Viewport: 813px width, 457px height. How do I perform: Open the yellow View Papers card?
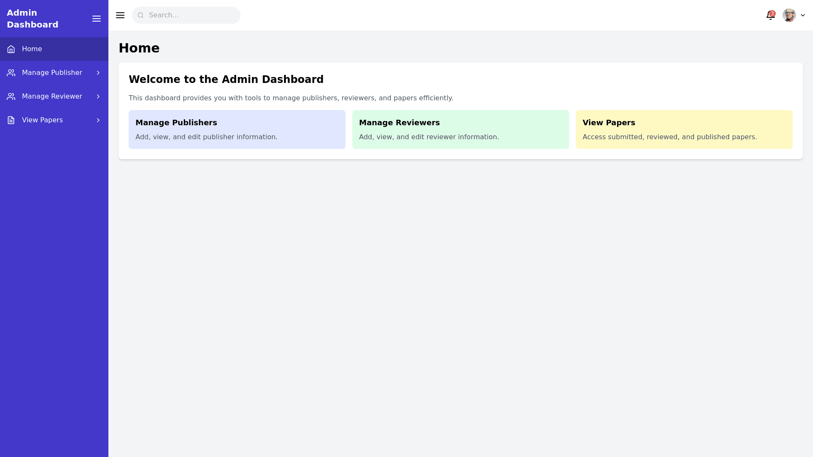click(684, 129)
